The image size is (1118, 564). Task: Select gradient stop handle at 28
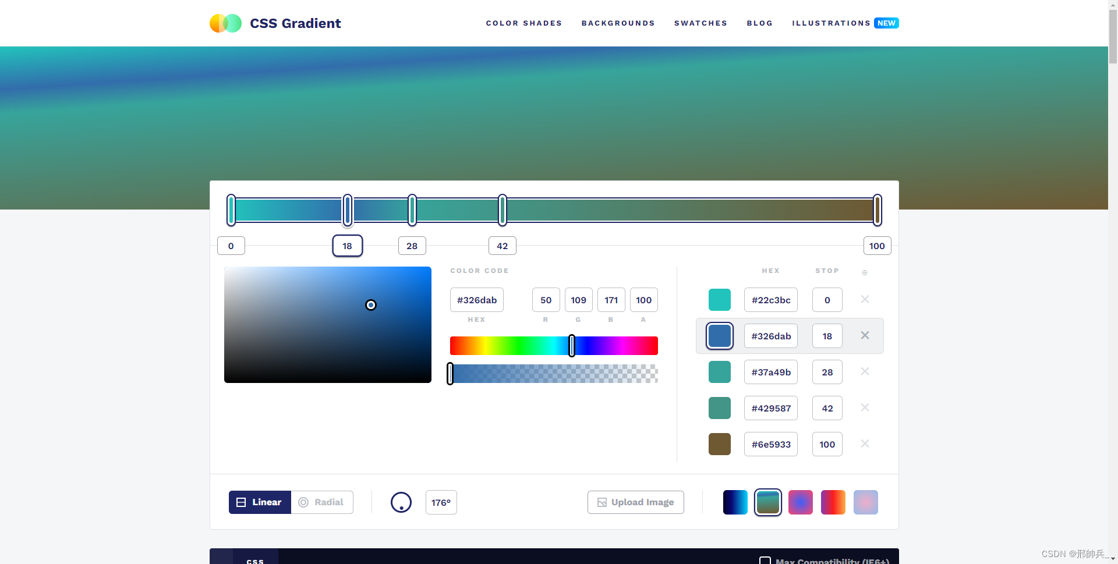[412, 210]
